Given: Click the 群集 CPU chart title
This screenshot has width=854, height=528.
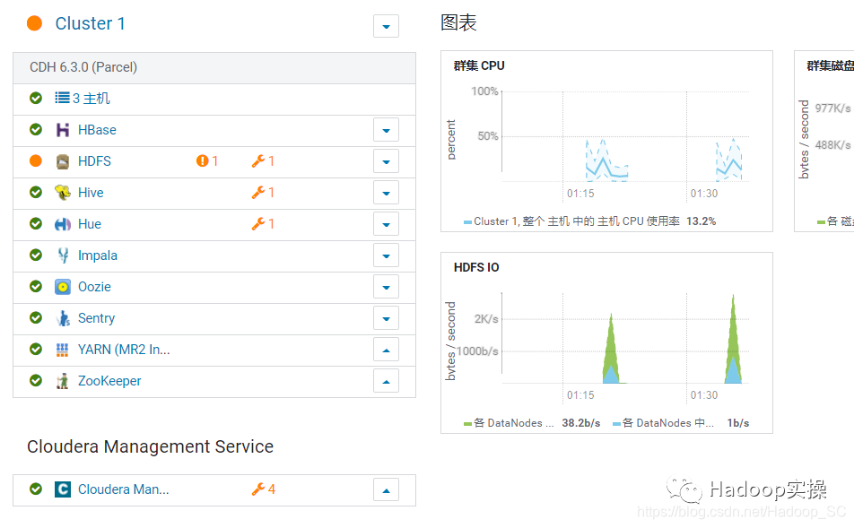Looking at the screenshot, I should (479, 65).
